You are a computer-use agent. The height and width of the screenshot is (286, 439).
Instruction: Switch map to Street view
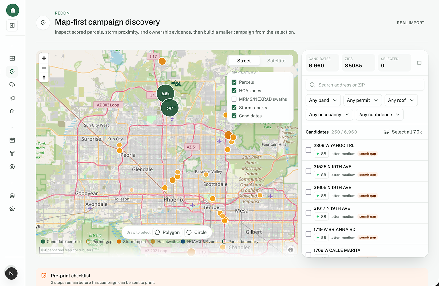point(244,61)
